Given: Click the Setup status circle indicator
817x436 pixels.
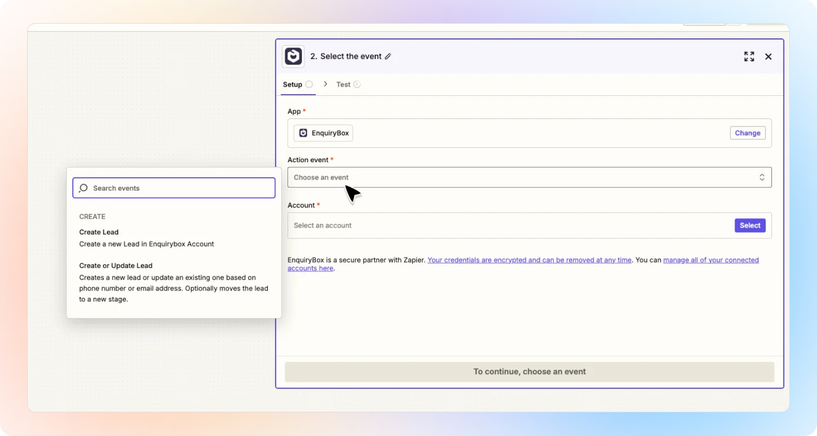Looking at the screenshot, I should click(x=309, y=84).
